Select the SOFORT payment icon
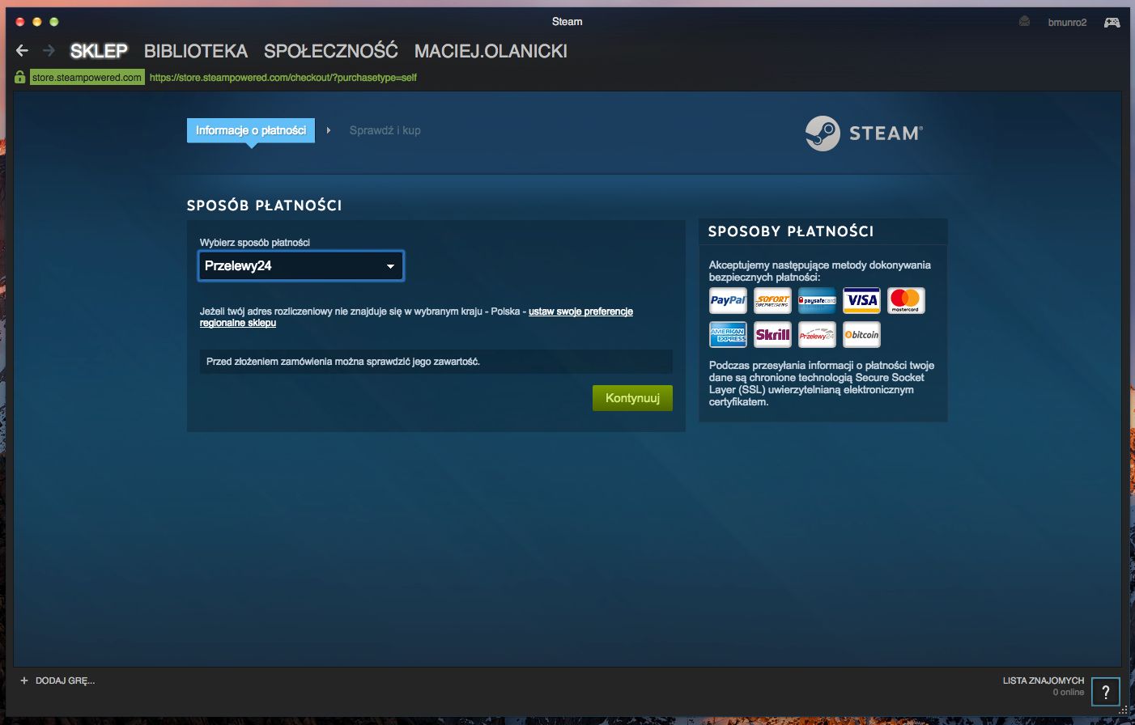 pyautogui.click(x=772, y=300)
